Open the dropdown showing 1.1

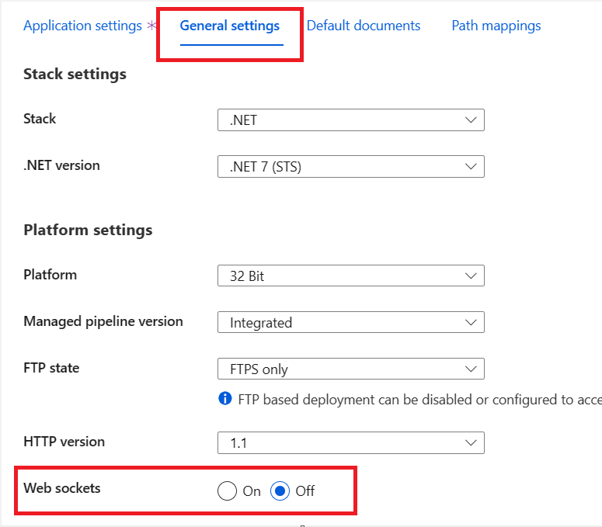351,443
